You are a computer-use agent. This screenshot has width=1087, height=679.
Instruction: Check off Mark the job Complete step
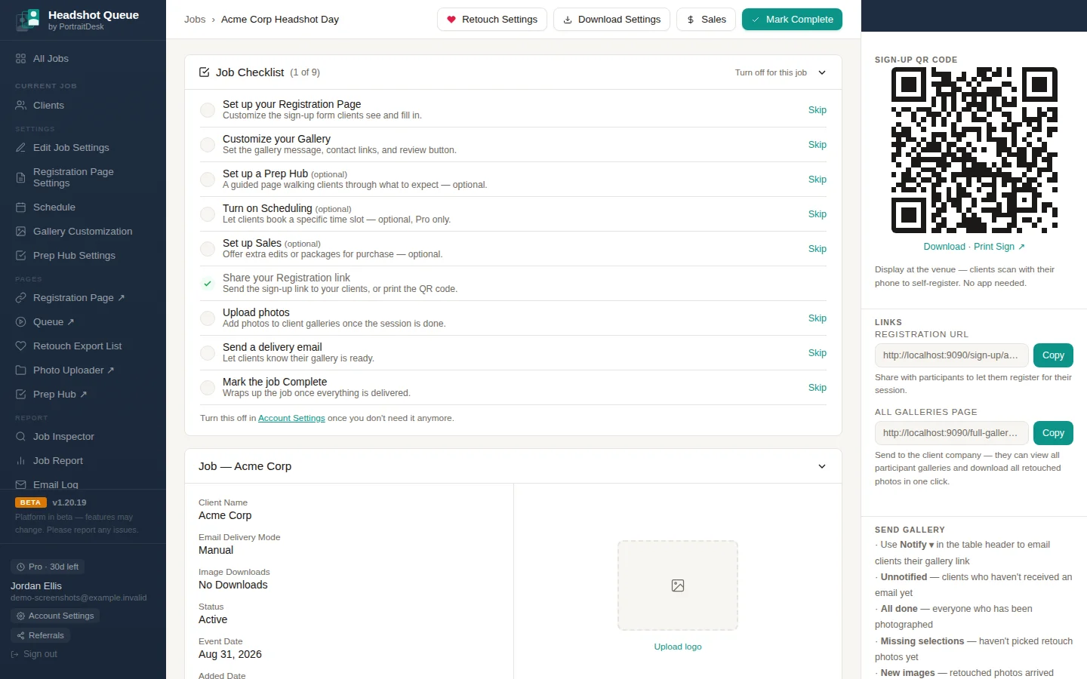tap(208, 388)
